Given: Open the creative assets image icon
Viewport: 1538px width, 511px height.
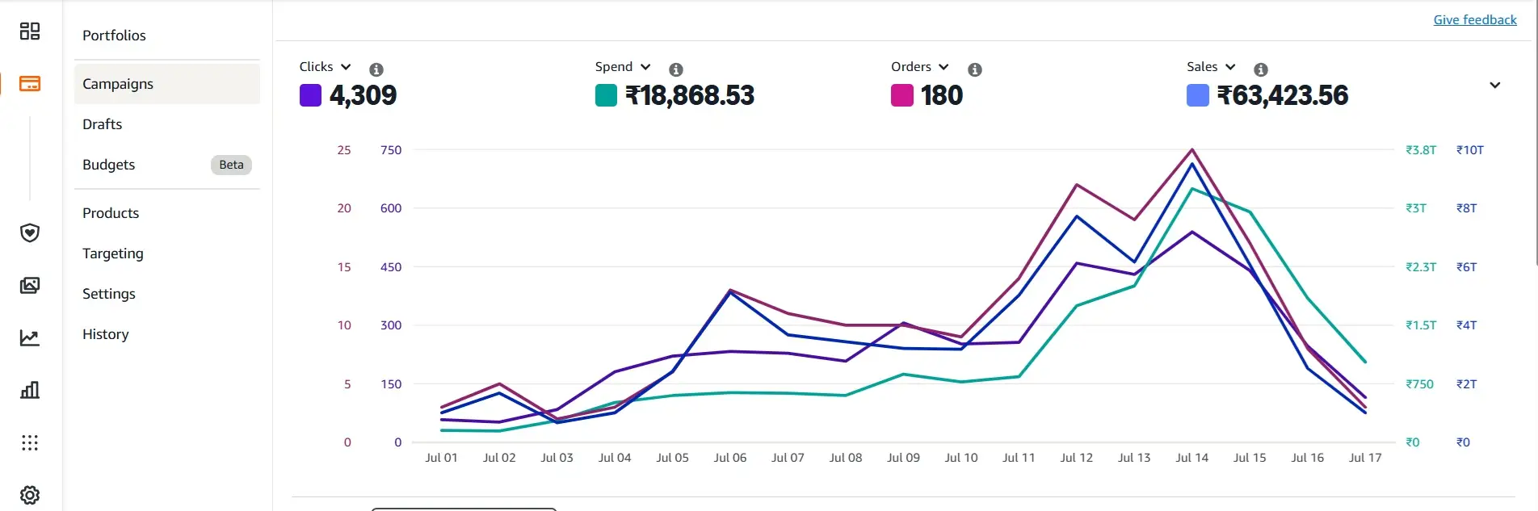Looking at the screenshot, I should (x=30, y=286).
